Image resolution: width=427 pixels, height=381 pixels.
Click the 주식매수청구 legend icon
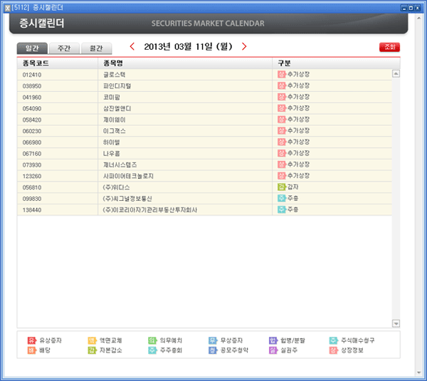[x=334, y=340]
